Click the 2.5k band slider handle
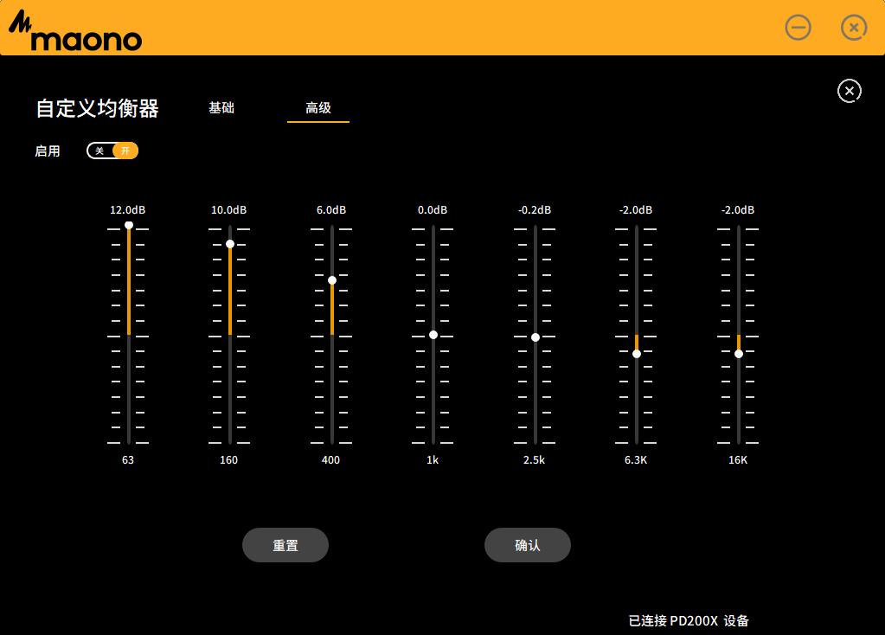The width and height of the screenshot is (885, 635). (x=535, y=337)
